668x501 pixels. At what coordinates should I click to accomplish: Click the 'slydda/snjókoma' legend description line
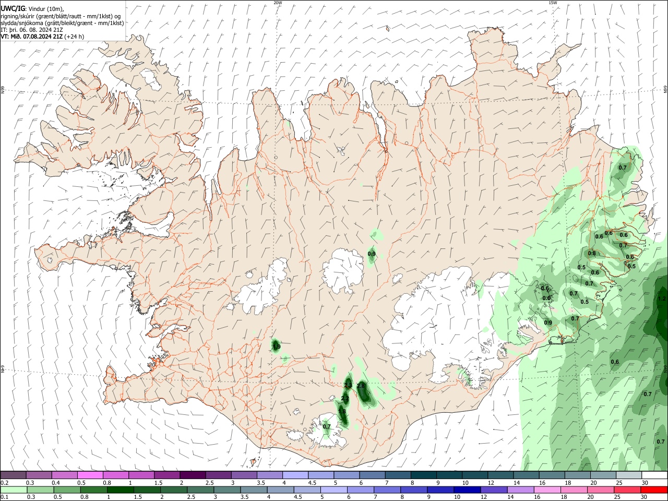[x=62, y=23]
